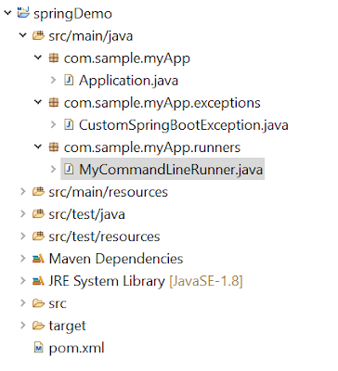Select the springDemo project label
This screenshot has width=338, height=371.
[72, 14]
